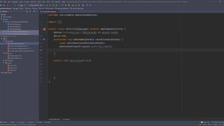Click the java breadcrumb in navigation bar
This screenshot has height=126, width=224.
[x=35, y=8]
